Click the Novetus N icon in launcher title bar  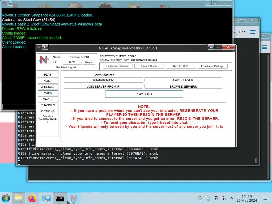(39, 47)
